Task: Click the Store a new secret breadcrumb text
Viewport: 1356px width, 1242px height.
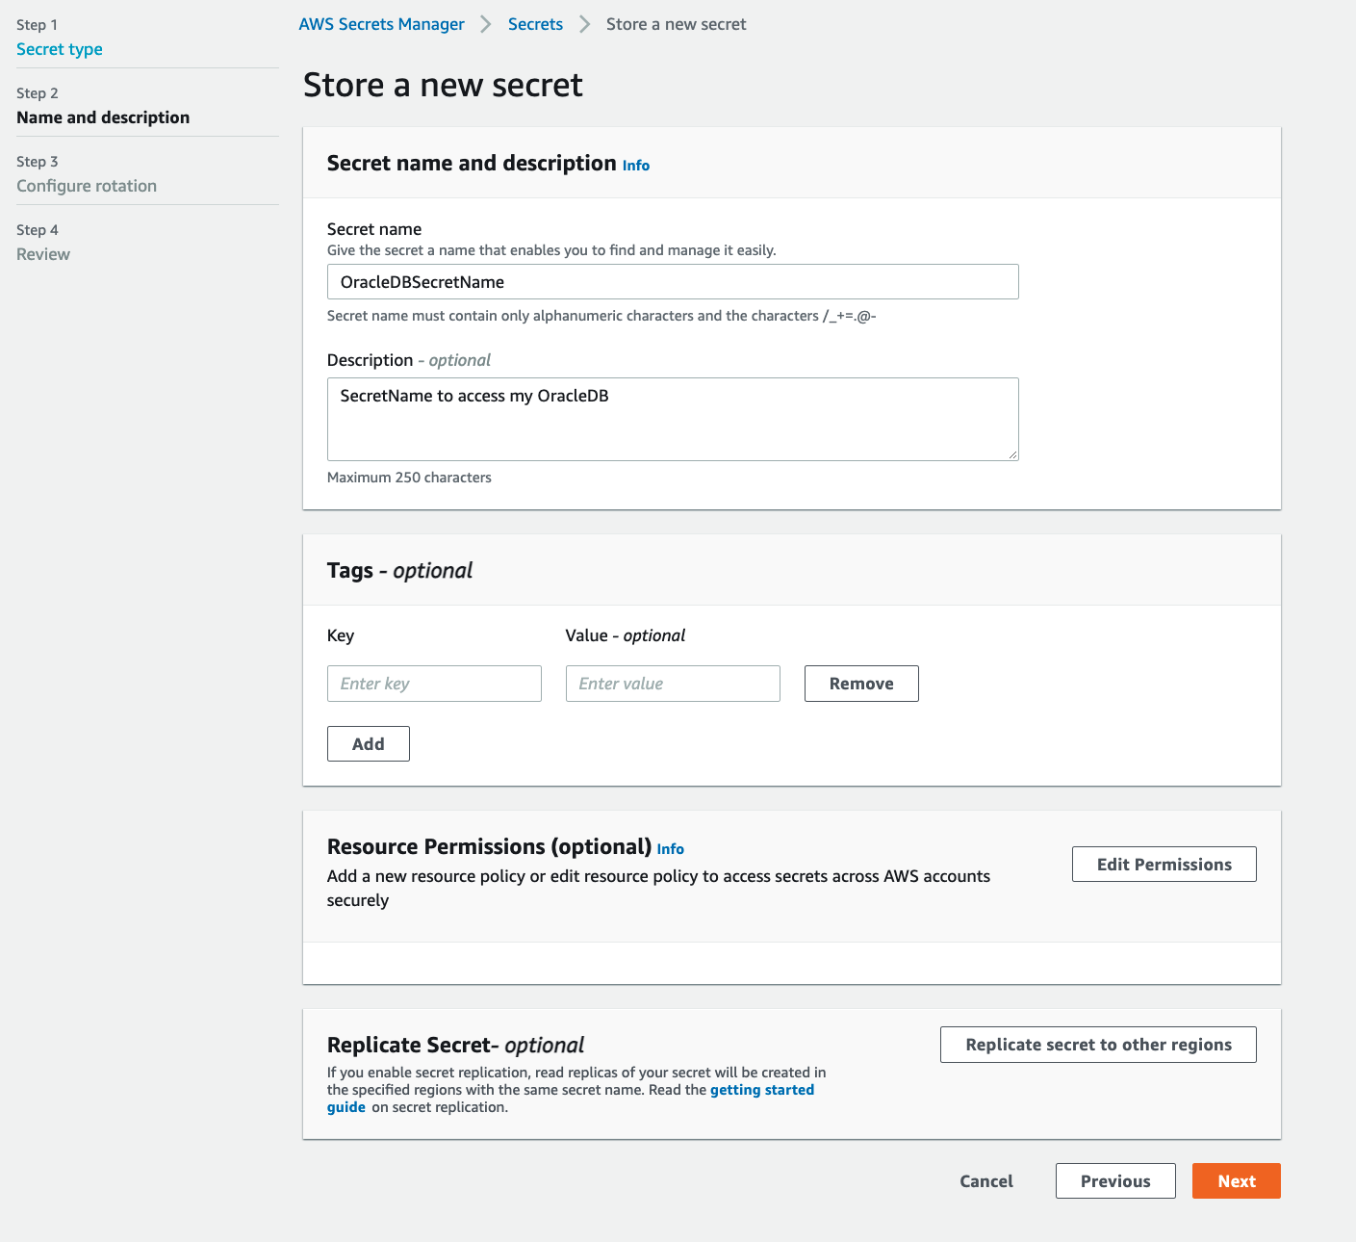Action: coord(677,24)
